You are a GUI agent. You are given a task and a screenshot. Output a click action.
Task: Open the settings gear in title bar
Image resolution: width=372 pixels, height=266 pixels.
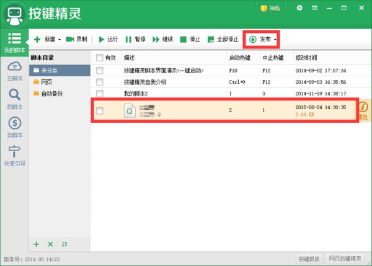click(x=299, y=8)
